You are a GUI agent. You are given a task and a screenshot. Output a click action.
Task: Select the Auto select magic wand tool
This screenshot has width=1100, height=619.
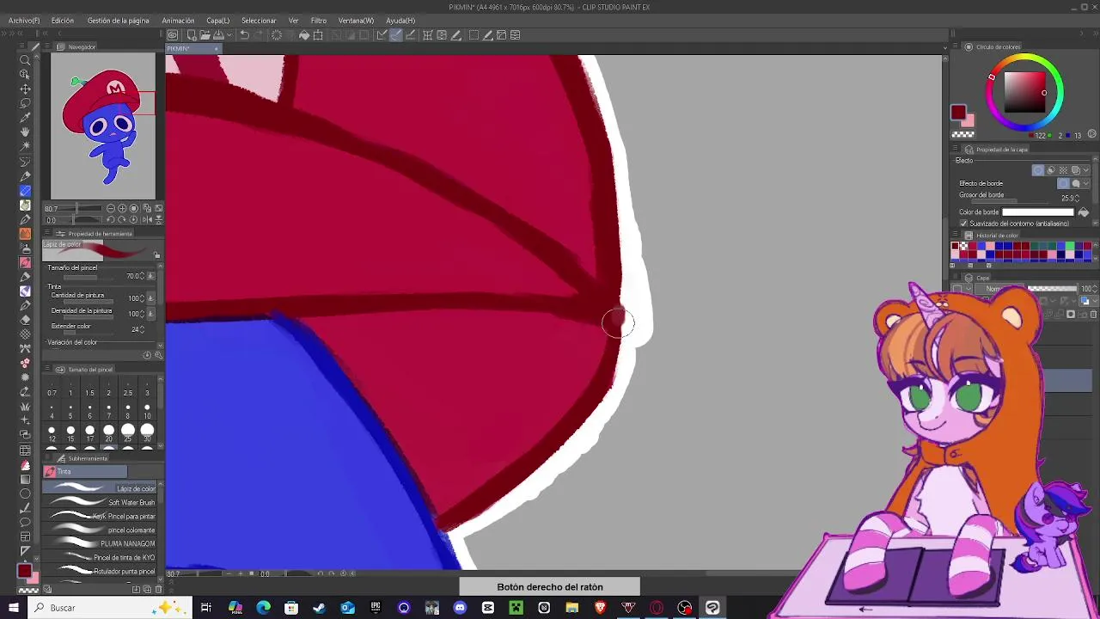[x=25, y=147]
